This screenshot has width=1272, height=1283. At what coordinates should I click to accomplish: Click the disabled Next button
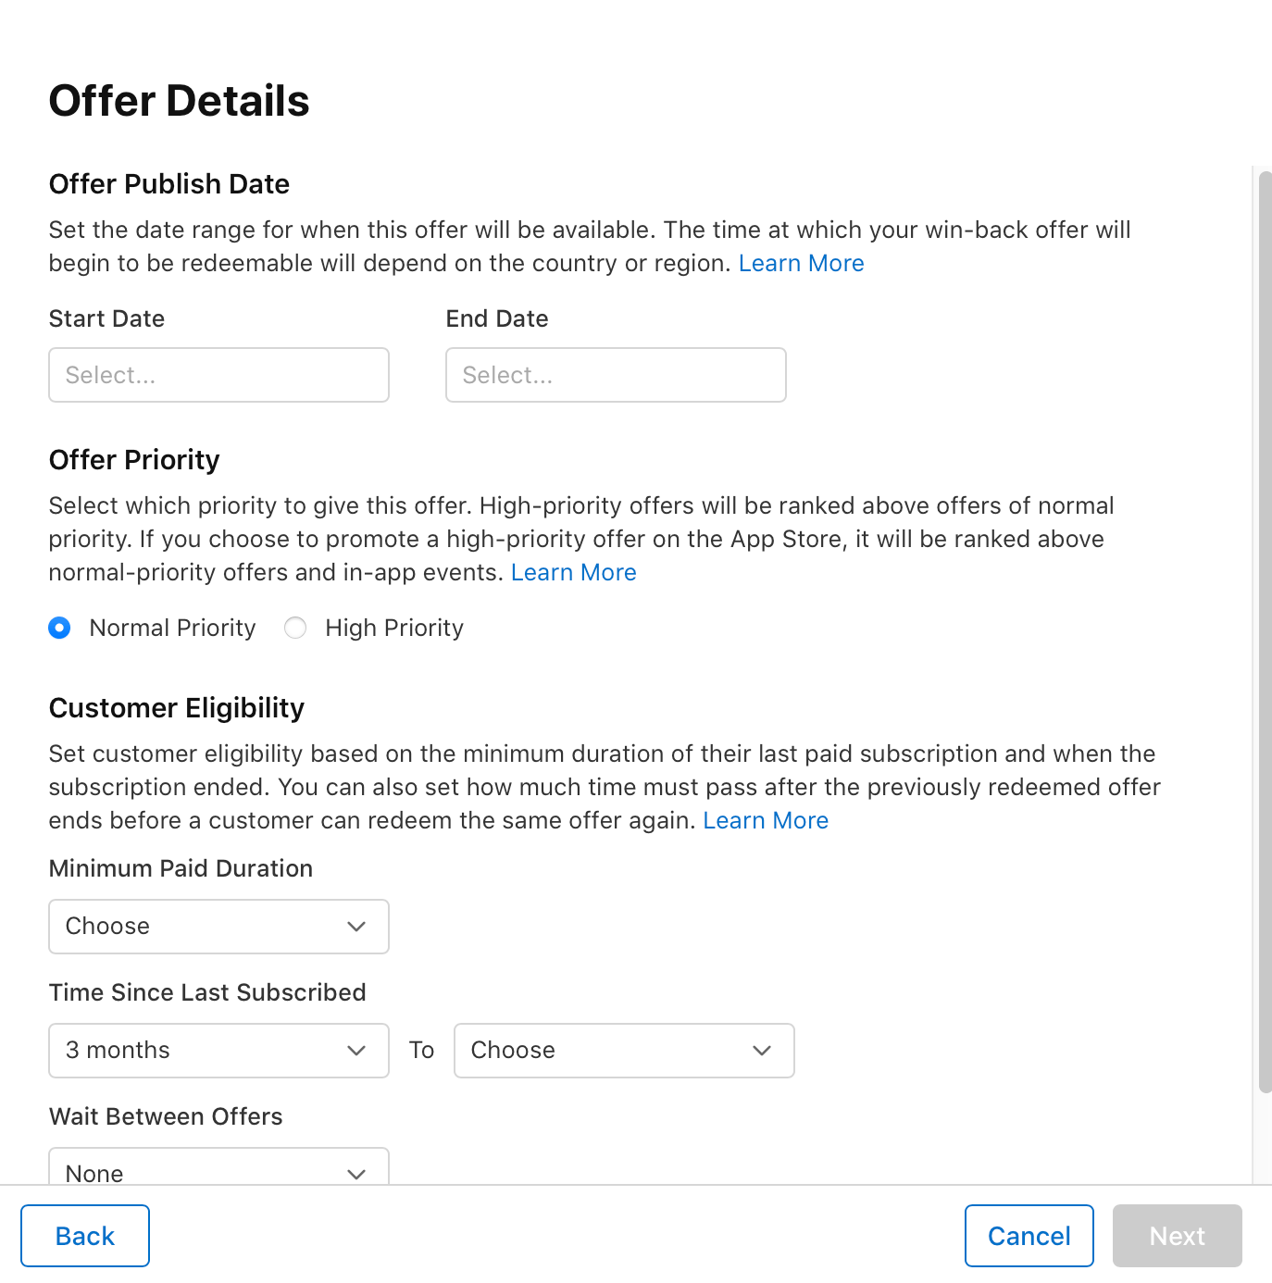tap(1177, 1235)
